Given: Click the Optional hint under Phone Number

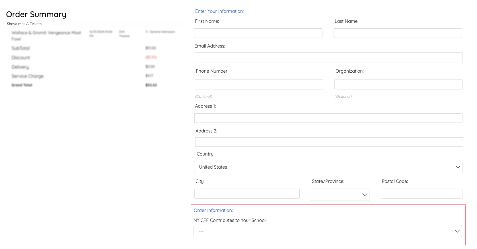Looking at the screenshot, I should coord(203,97).
